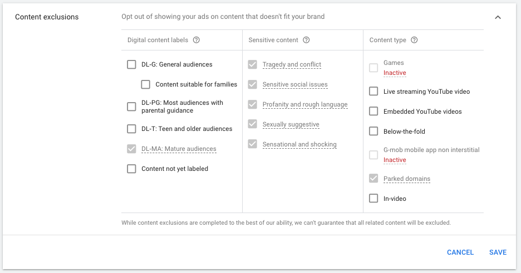521x273 pixels.
Task: Check DL-G: General audiences box
Action: click(131, 64)
